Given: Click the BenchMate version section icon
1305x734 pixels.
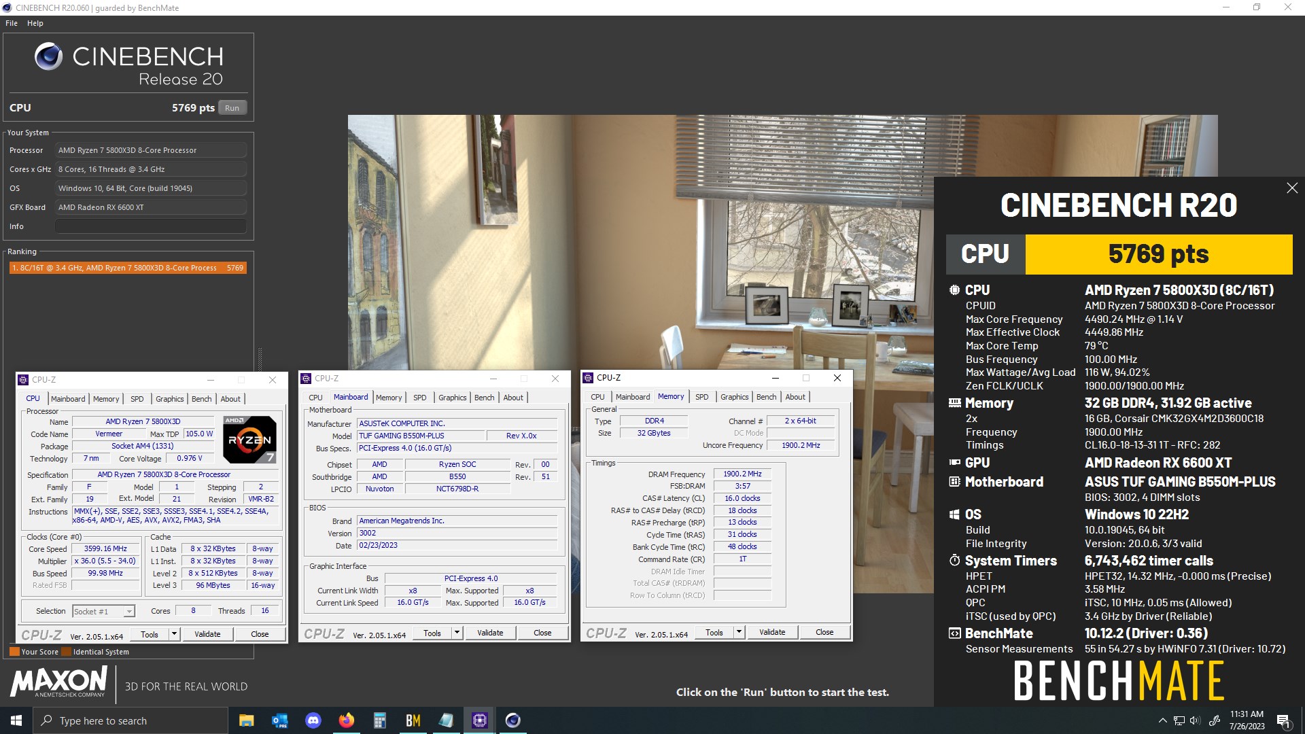Looking at the screenshot, I should pyautogui.click(x=954, y=633).
